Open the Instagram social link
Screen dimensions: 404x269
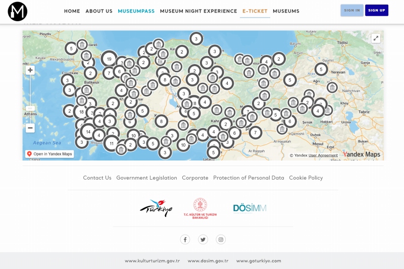(x=221, y=240)
